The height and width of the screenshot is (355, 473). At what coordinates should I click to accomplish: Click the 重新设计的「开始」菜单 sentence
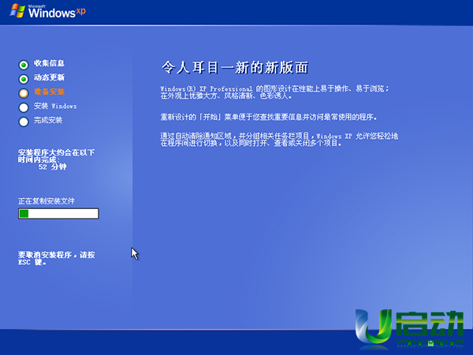click(x=269, y=117)
